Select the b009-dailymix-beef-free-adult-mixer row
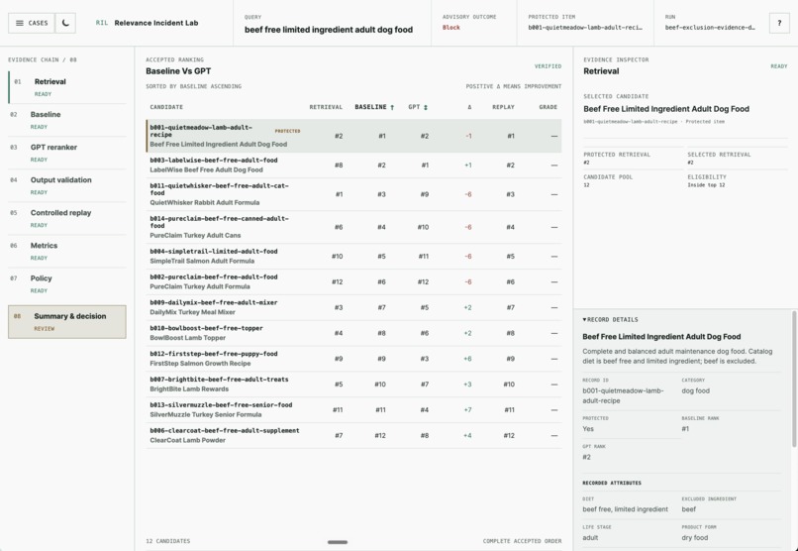The width and height of the screenshot is (798, 551). 353,307
